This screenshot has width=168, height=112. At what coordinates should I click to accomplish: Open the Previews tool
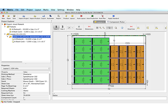[x=79, y=27]
